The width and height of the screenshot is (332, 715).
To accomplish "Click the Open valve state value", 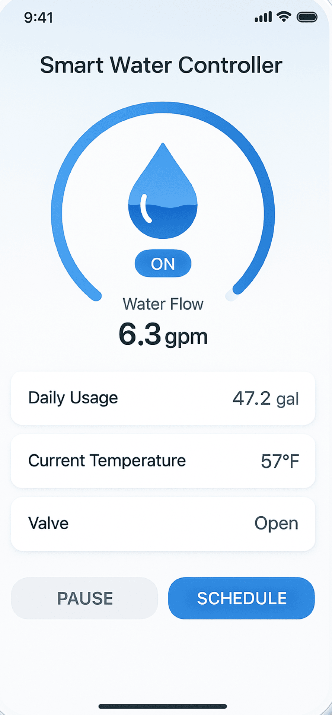I will [276, 524].
